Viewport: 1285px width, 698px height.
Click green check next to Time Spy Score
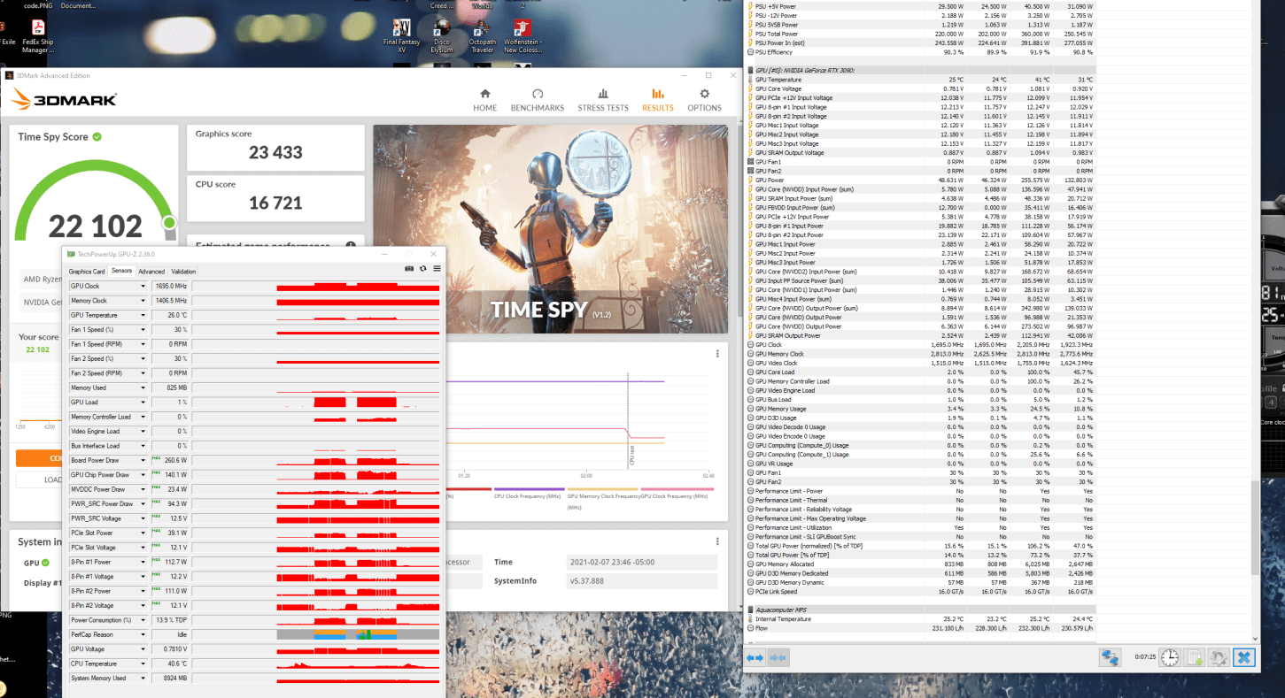[97, 137]
